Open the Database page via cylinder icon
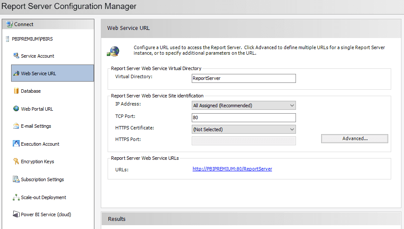 click(16, 91)
